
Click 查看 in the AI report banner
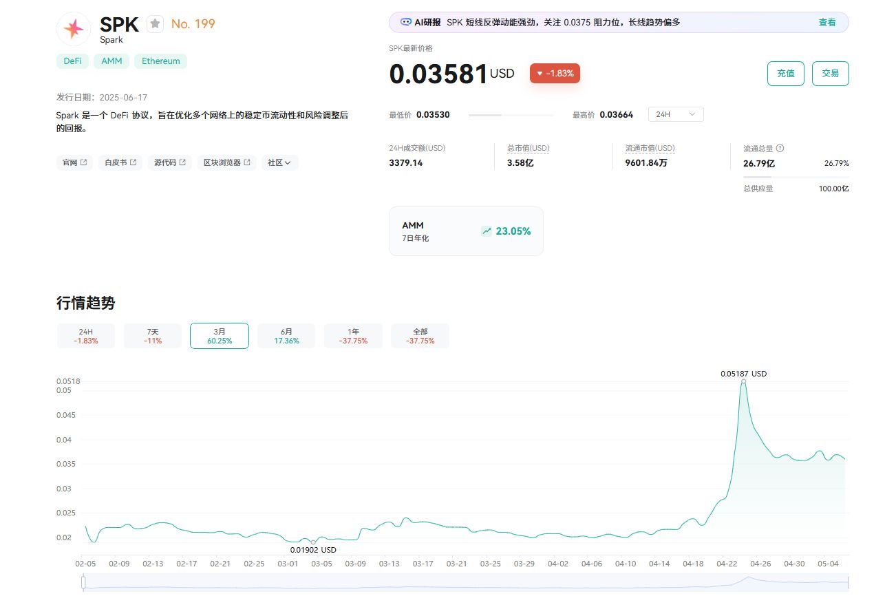coord(827,22)
